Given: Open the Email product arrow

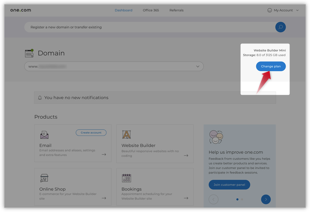Looking at the screenshot, I should tap(104, 155).
